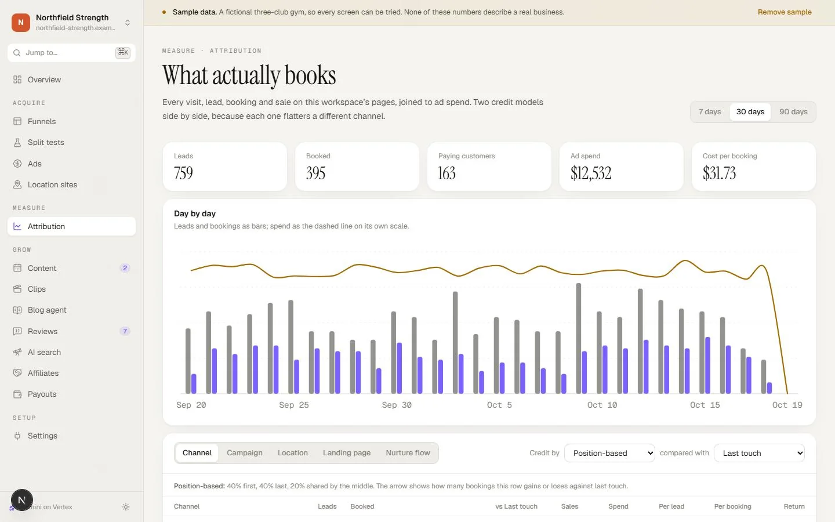Click the Settings plug icon
The width and height of the screenshot is (835, 522).
[x=17, y=436]
